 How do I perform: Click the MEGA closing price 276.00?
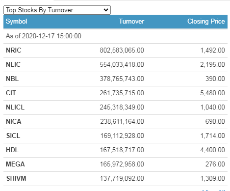[x=215, y=164]
